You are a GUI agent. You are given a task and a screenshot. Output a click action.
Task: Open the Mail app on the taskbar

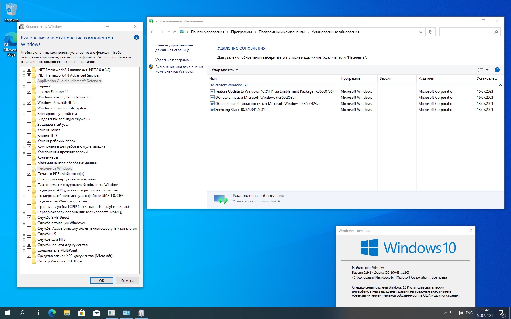[96, 313]
